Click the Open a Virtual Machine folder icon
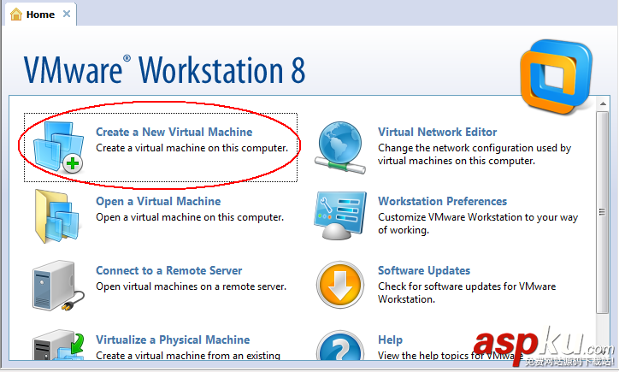The image size is (619, 372). [58, 216]
